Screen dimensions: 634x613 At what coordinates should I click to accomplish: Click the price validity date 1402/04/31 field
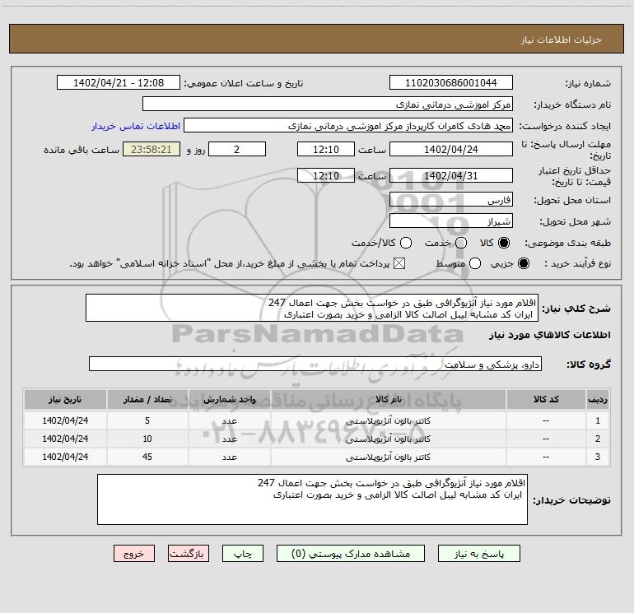[x=451, y=175]
